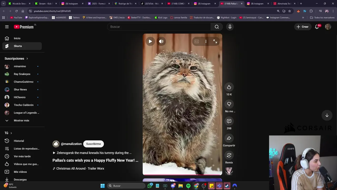Click the search magnifier button
337x190 pixels.
click(217, 27)
